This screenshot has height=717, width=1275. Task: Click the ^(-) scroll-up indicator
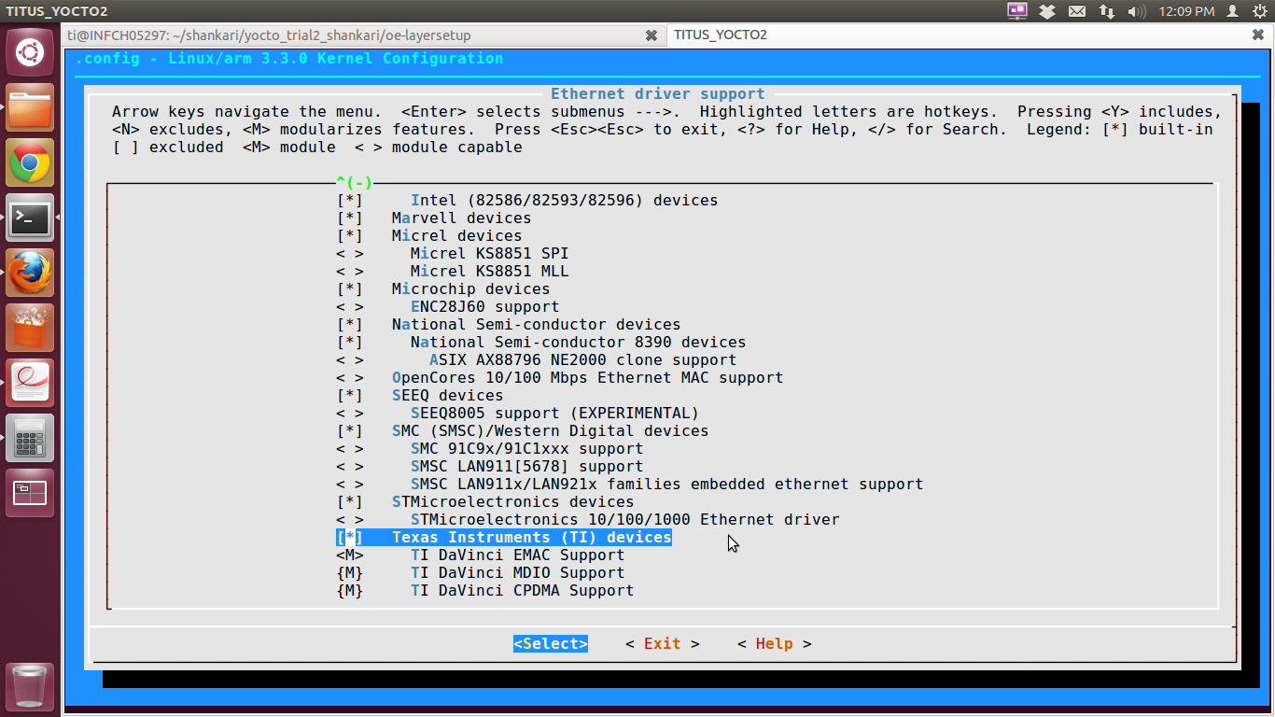click(355, 182)
